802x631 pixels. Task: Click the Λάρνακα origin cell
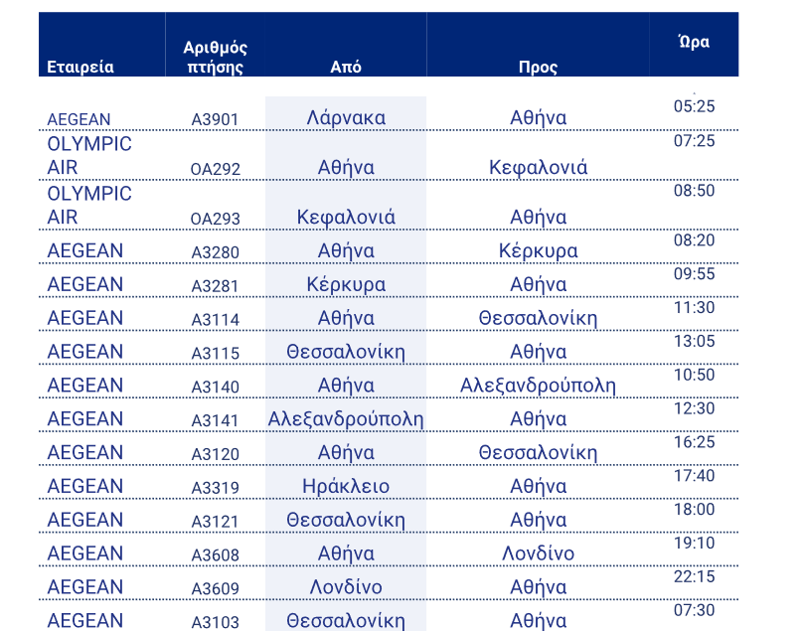346,118
